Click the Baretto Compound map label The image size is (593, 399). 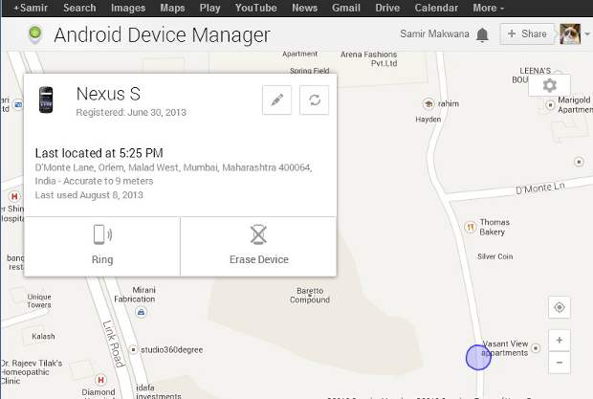coord(310,295)
